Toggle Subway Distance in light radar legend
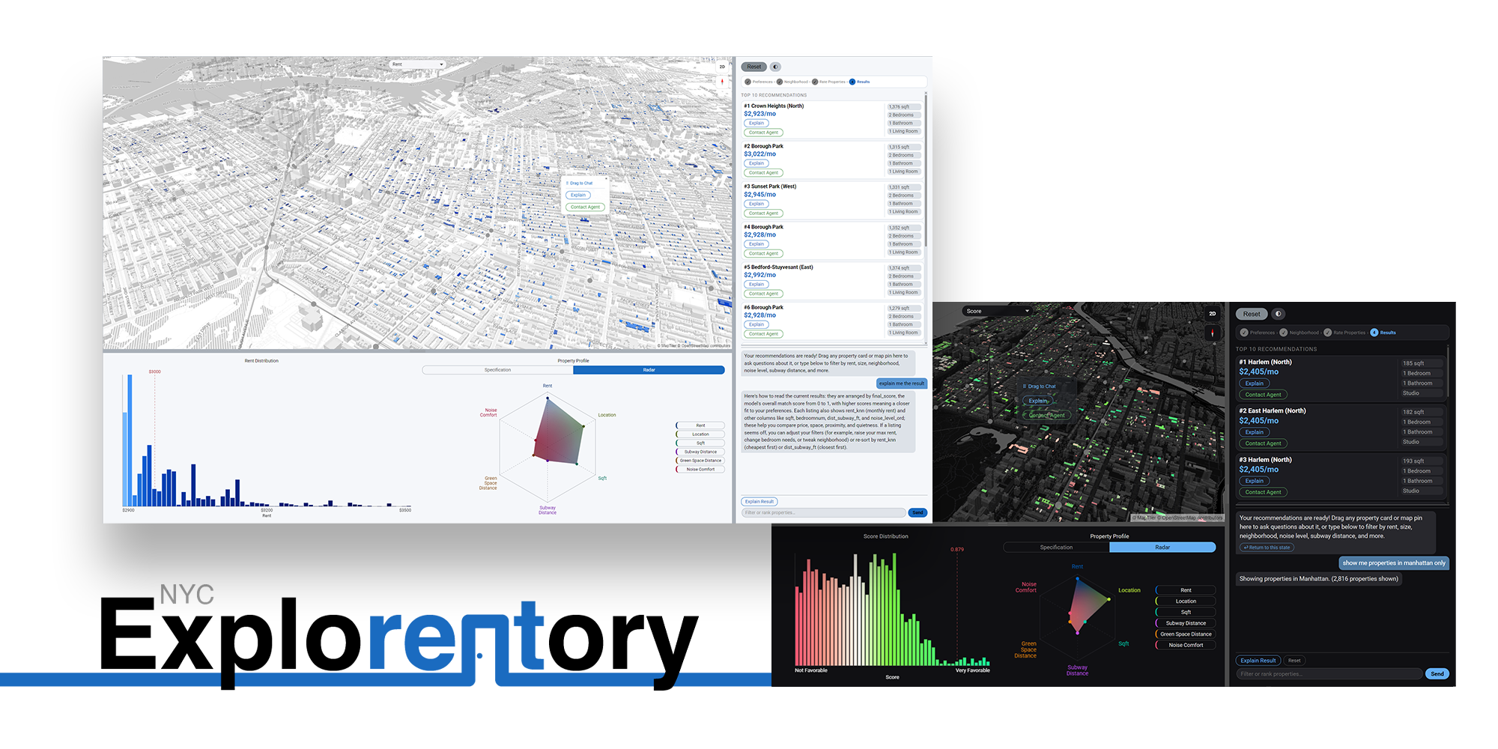1498x749 pixels. (700, 452)
